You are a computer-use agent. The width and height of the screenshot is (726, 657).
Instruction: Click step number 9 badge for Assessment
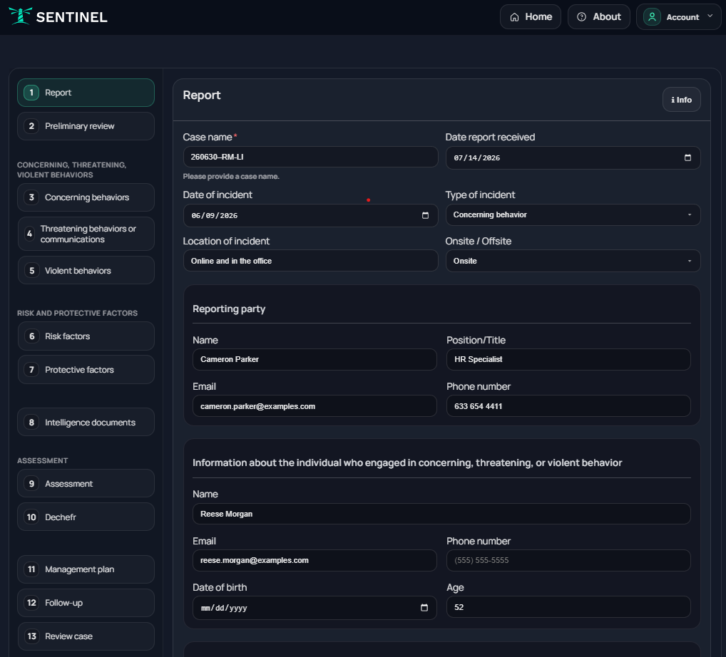31,484
